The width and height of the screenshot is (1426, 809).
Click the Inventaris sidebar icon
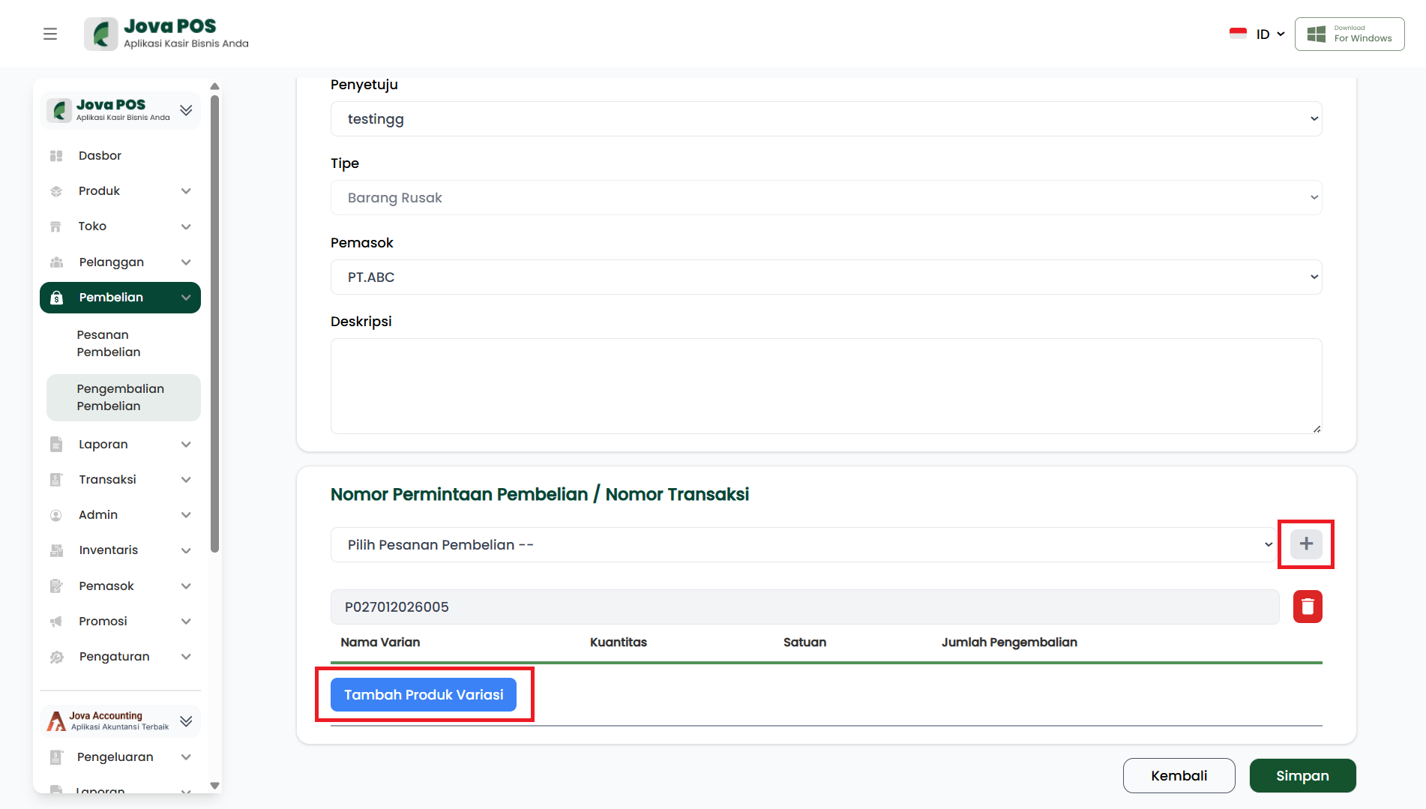56,550
